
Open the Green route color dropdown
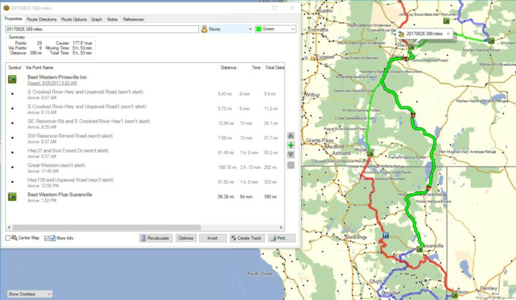[275, 29]
